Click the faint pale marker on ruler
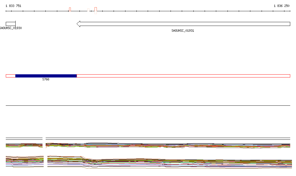This screenshot has height=176, width=296. pos(88,10)
